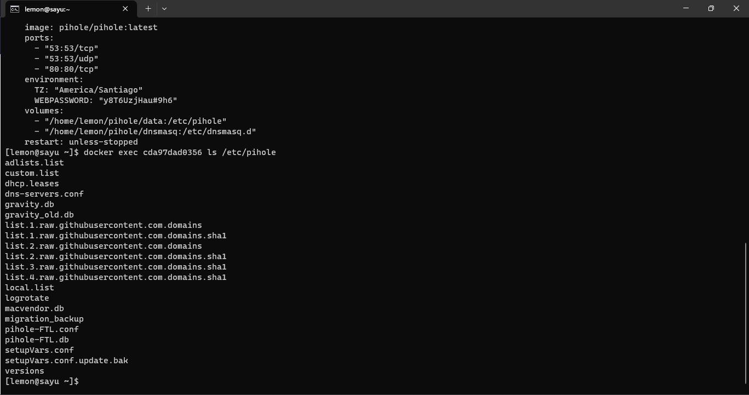The height and width of the screenshot is (395, 749).
Task: Expand the new tab profile dropdown
Action: click(x=164, y=9)
